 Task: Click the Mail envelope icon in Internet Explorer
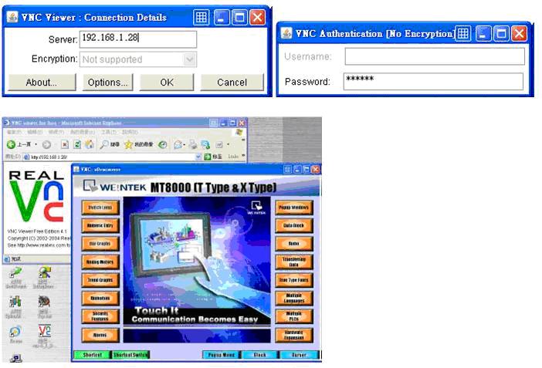[x=178, y=144]
